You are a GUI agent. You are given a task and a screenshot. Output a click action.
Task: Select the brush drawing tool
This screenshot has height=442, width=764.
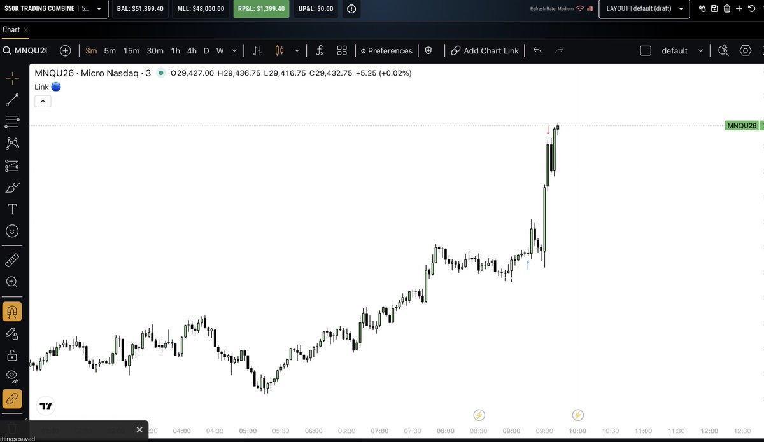pyautogui.click(x=12, y=187)
